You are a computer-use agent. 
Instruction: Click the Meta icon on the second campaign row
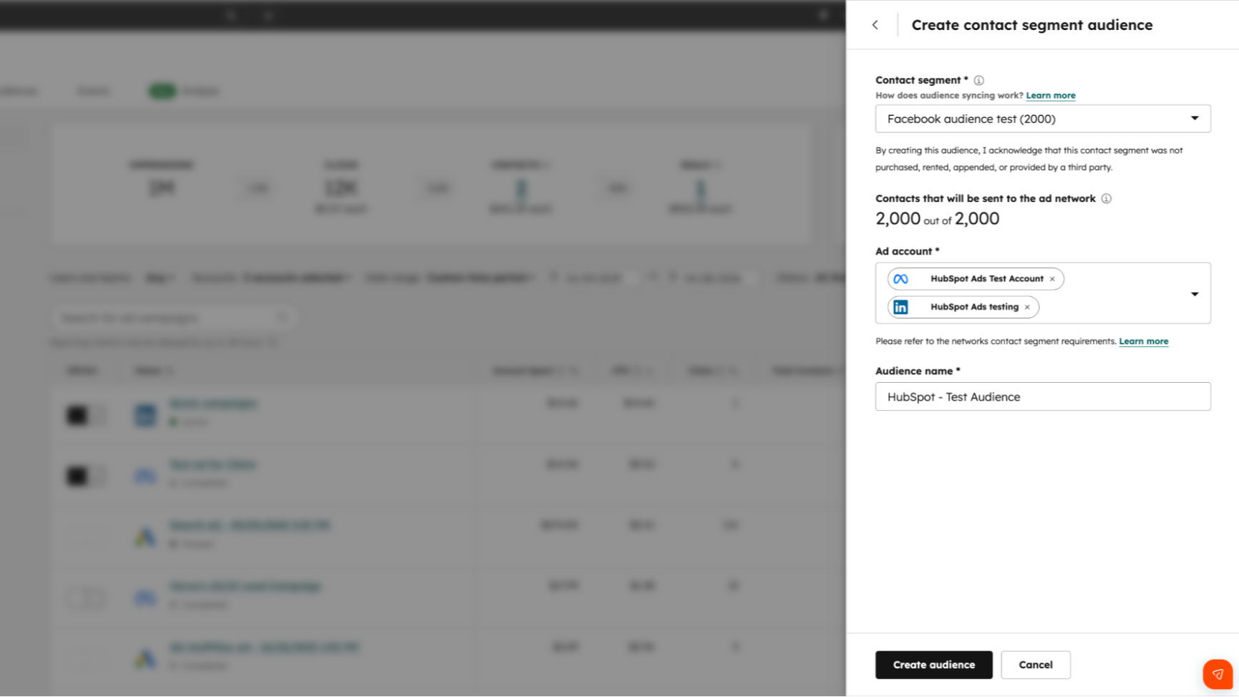click(x=145, y=475)
